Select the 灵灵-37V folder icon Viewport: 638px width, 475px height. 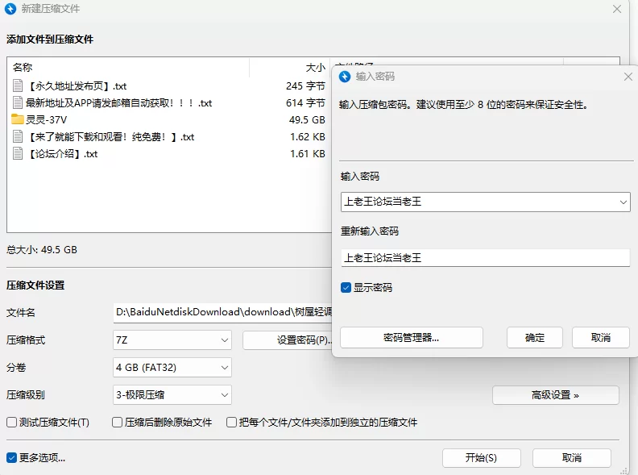pos(18,119)
